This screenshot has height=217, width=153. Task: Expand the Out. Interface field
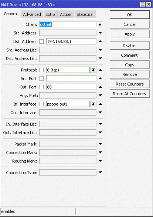(100, 112)
